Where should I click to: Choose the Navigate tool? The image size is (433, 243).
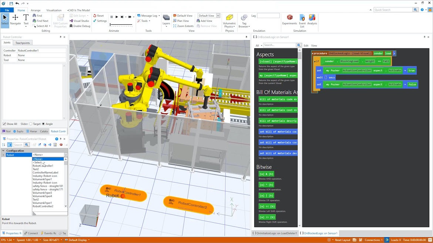[15, 20]
